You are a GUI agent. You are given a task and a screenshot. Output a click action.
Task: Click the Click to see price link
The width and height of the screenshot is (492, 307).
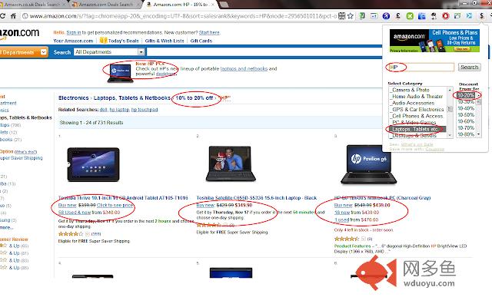tap(115, 205)
